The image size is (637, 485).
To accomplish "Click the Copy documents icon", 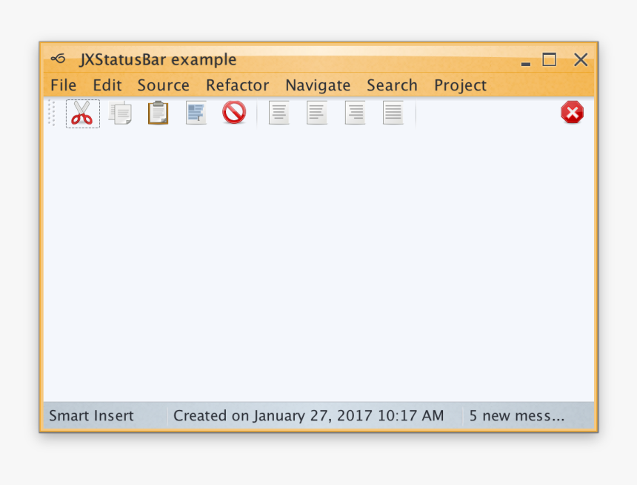I will (x=120, y=113).
